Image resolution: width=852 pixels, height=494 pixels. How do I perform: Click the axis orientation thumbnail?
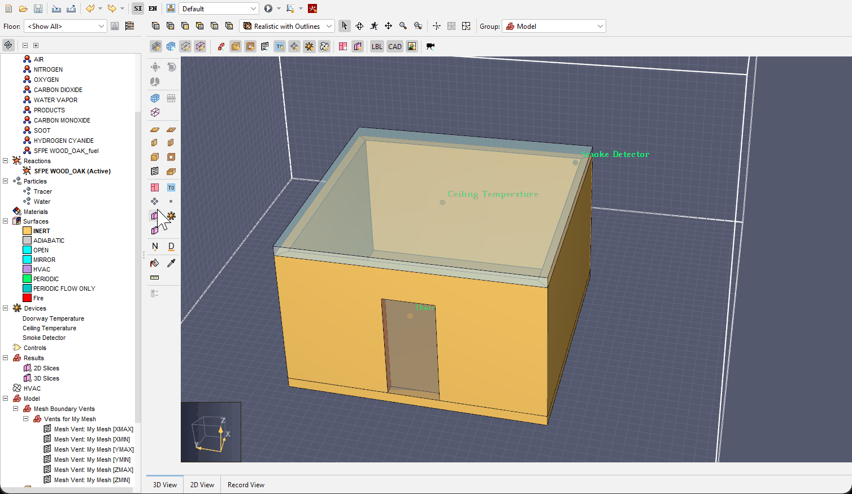point(211,432)
